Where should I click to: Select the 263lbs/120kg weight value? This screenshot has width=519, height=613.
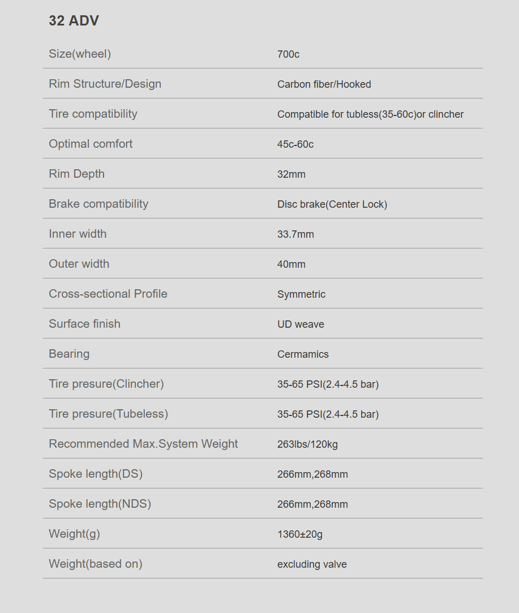(x=307, y=444)
